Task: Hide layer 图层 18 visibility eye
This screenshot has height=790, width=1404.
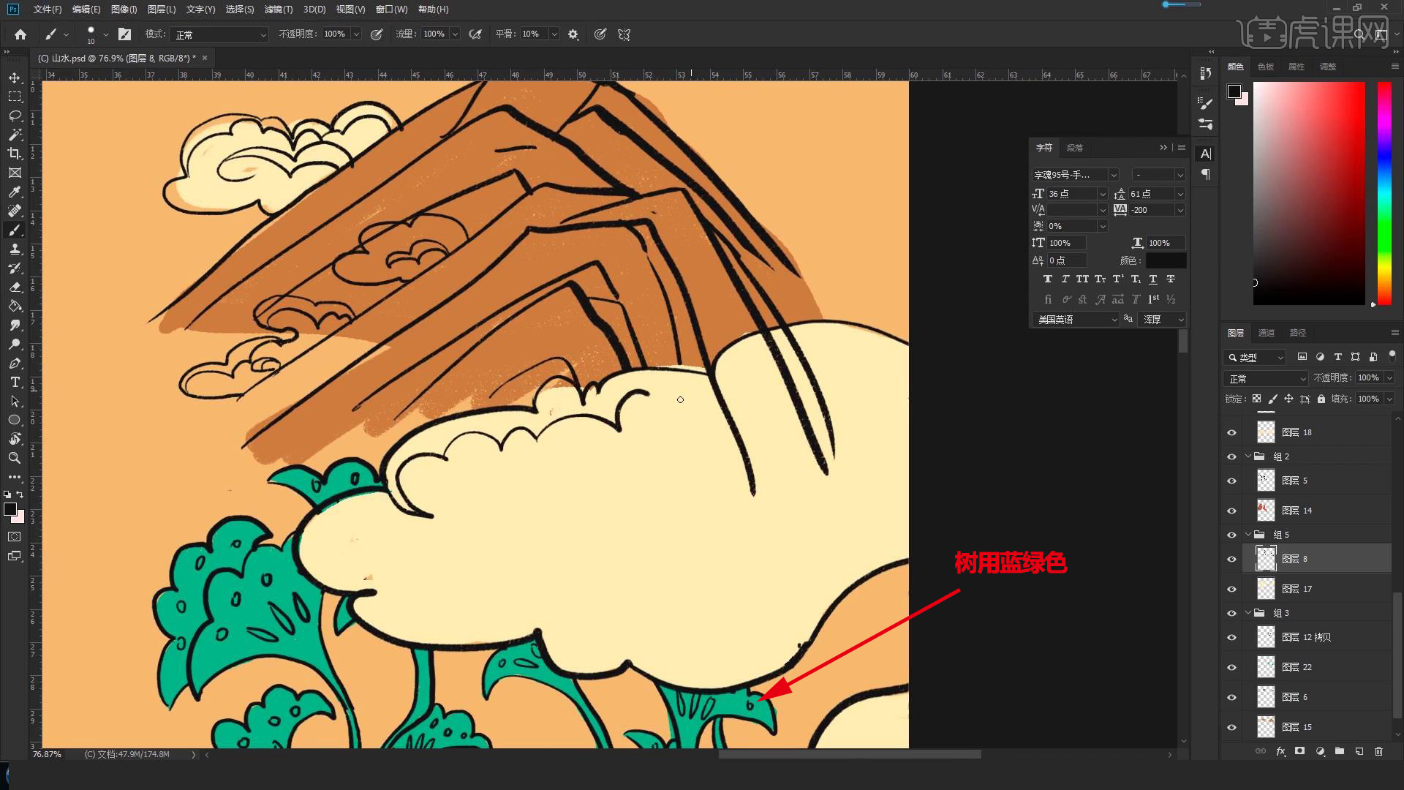Action: (x=1231, y=432)
